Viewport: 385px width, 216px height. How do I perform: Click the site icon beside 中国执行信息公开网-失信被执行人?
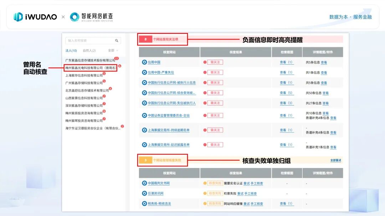144,103
